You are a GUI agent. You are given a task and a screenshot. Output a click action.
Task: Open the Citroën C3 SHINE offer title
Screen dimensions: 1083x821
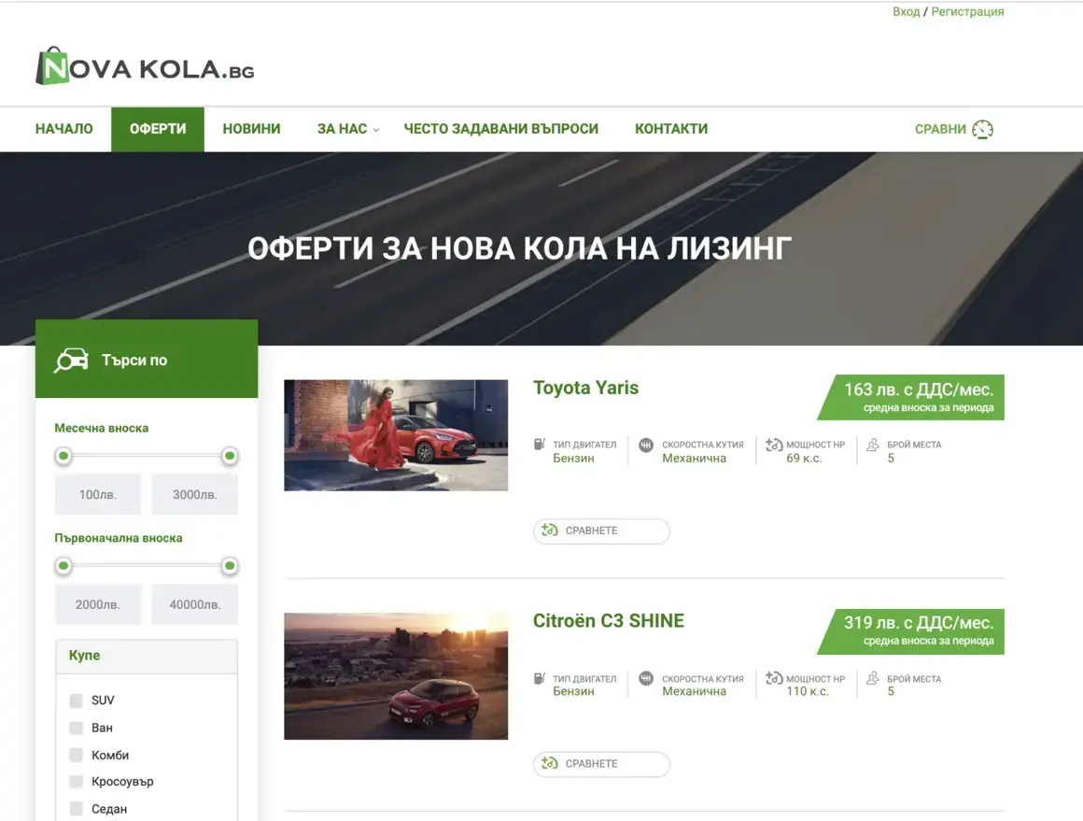(609, 620)
